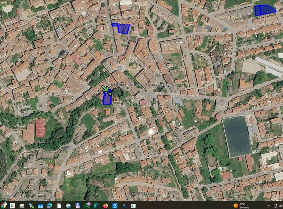Image resolution: width=283 pixels, height=209 pixels.
Task: Open the 13°C Soleado weather widget
Action: (242, 205)
